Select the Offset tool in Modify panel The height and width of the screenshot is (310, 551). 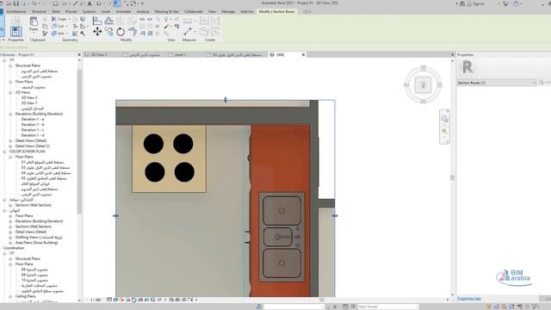pos(109,21)
